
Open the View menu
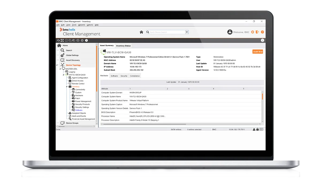(x=68, y=25)
